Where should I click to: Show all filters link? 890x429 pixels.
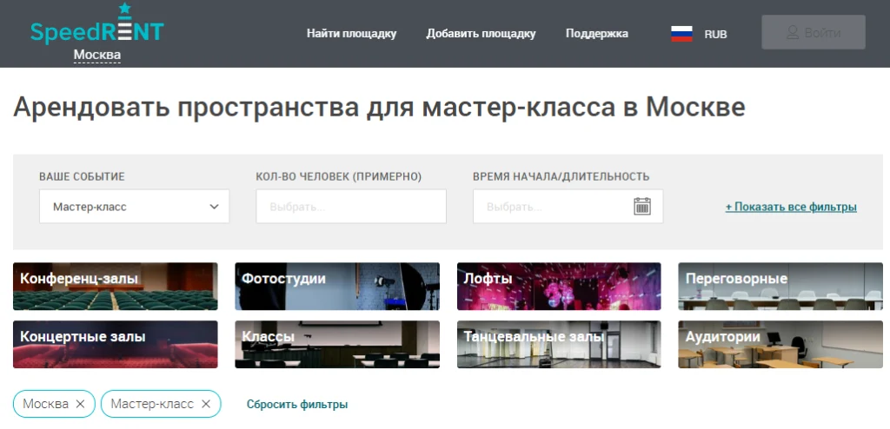(x=791, y=207)
